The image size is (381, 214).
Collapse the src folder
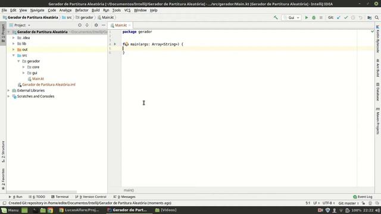click(14, 55)
